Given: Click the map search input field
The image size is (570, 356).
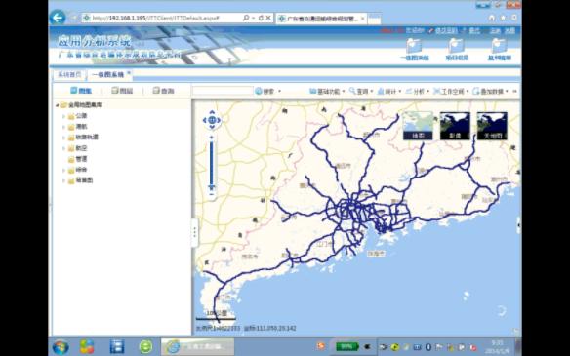Looking at the screenshot, I should [223, 91].
